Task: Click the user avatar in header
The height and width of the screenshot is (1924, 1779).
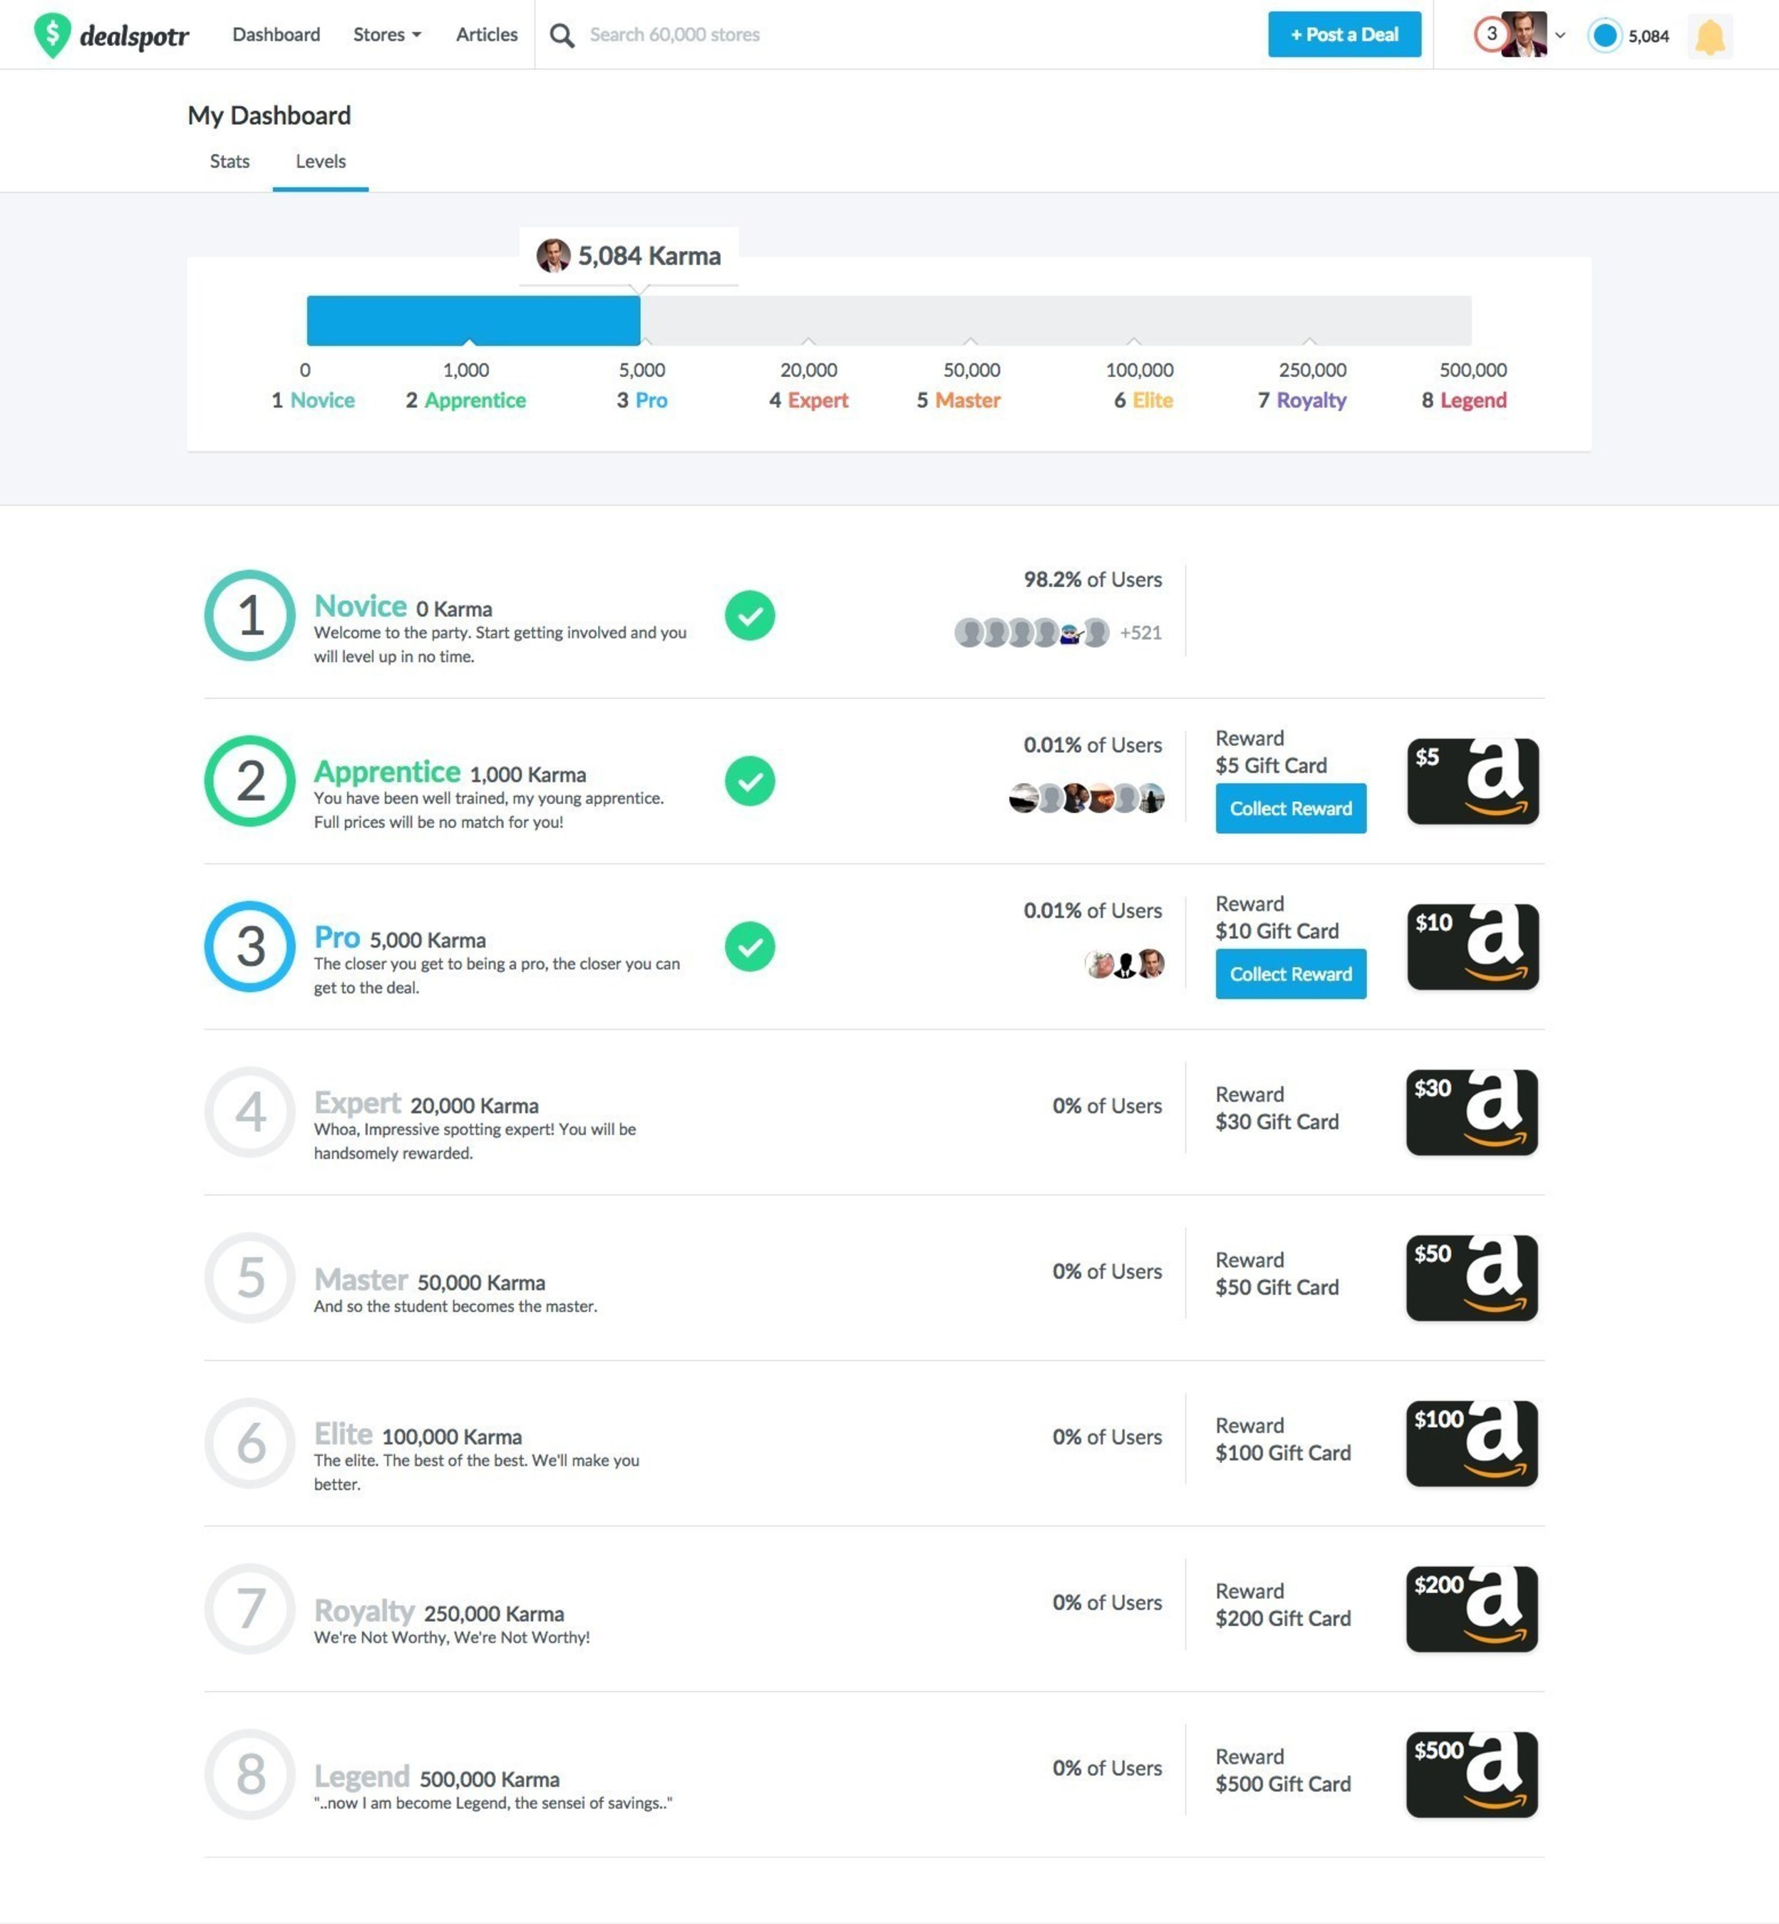Action: tap(1524, 35)
